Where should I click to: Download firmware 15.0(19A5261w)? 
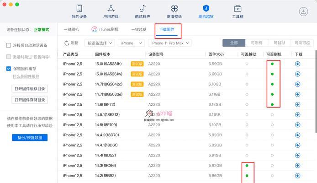coord(297,74)
